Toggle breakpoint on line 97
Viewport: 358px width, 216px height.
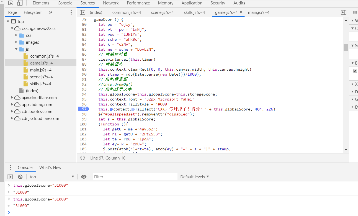pyautogui.click(x=84, y=109)
